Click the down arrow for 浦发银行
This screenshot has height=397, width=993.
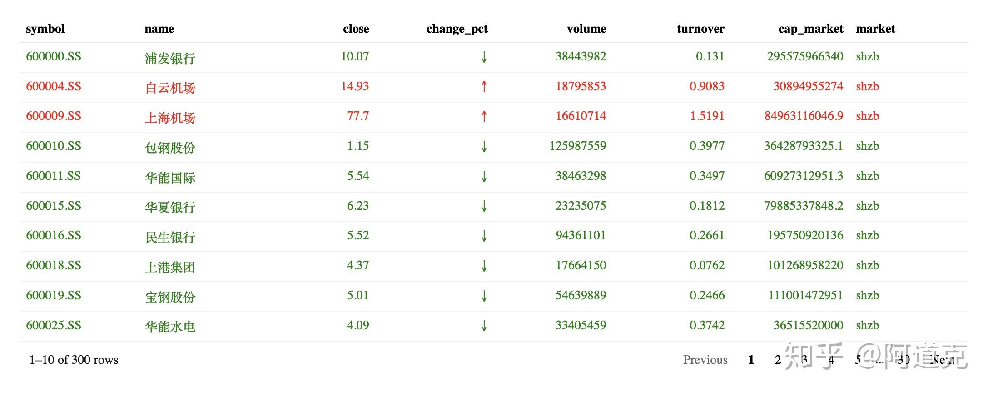pyautogui.click(x=484, y=57)
